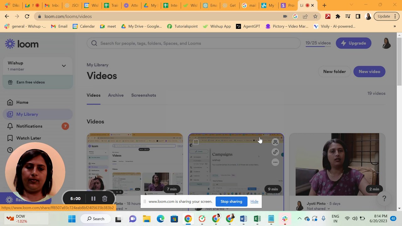The width and height of the screenshot is (402, 226).
Task: Open Slack from the Windows taskbar
Action: click(x=285, y=219)
